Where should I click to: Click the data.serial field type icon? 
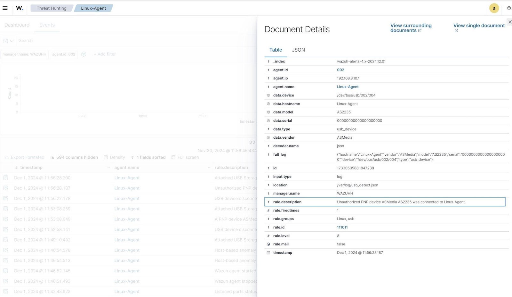tap(268, 121)
